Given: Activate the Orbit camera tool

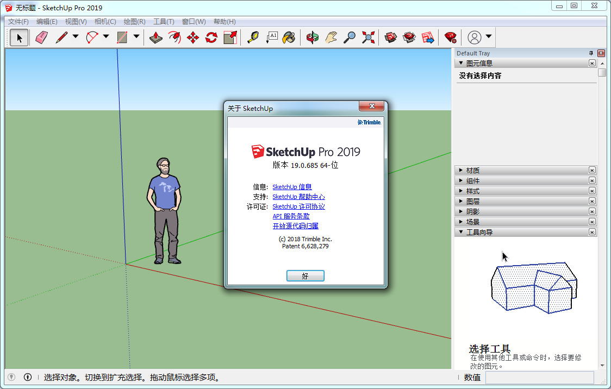Looking at the screenshot, I should click(313, 37).
